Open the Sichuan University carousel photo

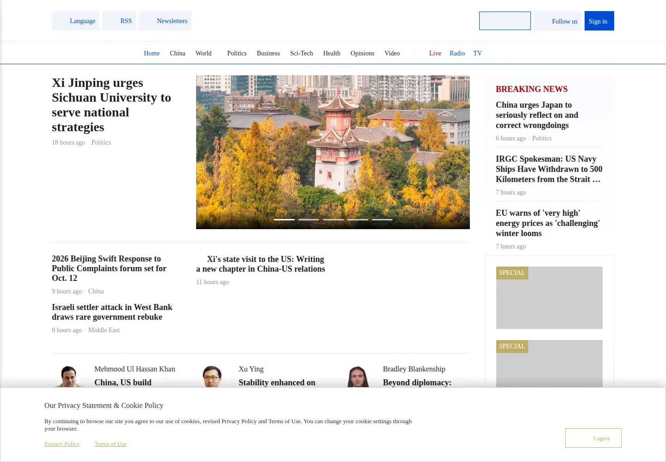click(x=333, y=152)
